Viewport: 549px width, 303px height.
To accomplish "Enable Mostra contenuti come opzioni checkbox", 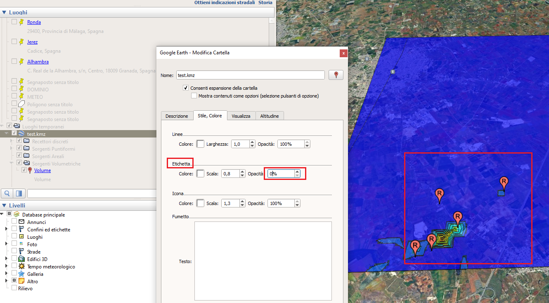I will point(194,96).
